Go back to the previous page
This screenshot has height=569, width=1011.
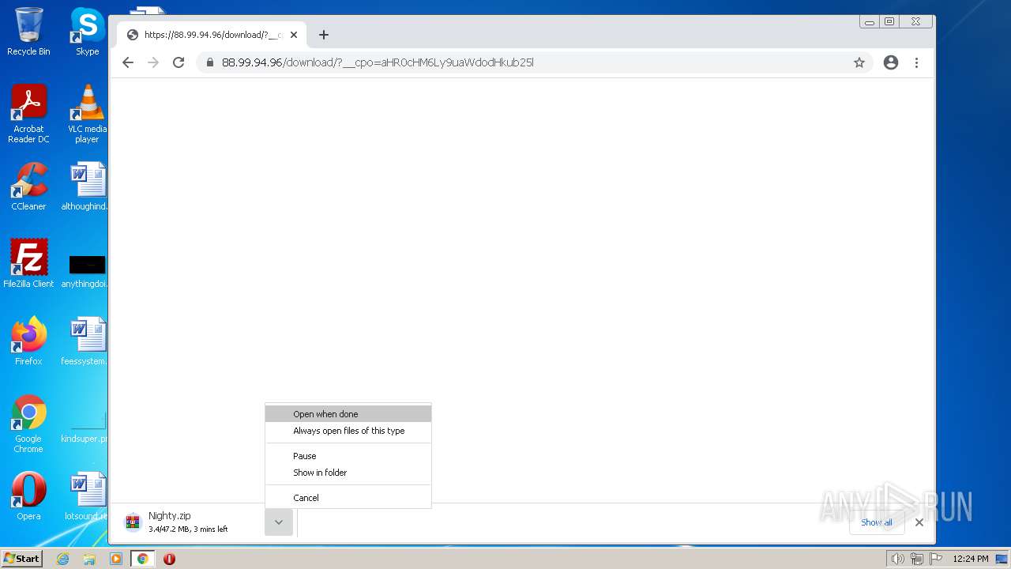(128, 62)
